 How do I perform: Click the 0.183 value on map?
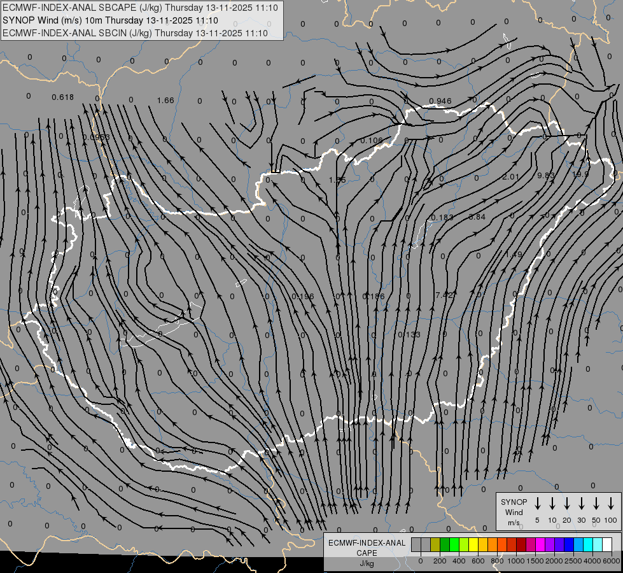point(442,217)
